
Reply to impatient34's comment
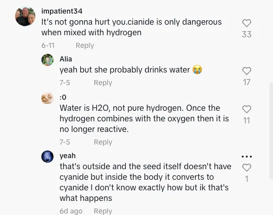[85, 45]
